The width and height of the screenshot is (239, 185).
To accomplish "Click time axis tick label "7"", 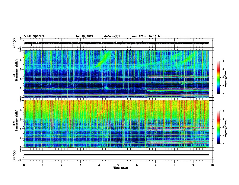I will 156,165.
